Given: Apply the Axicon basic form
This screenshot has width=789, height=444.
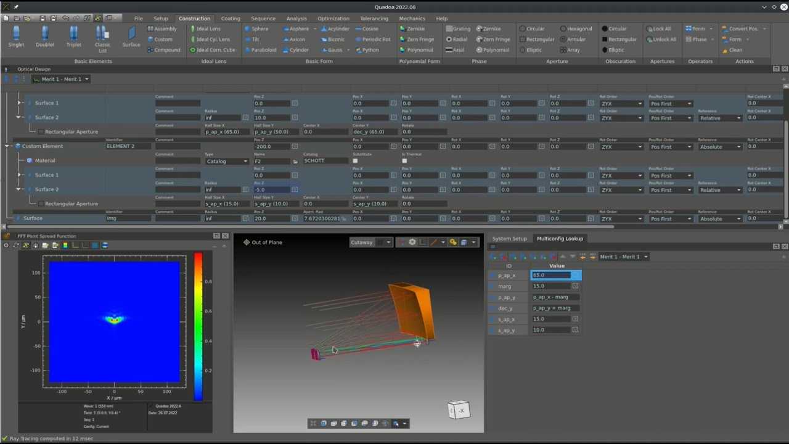Looking at the screenshot, I should (x=294, y=39).
